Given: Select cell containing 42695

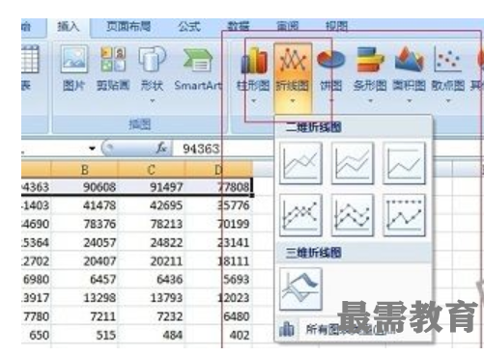Looking at the screenshot, I should pos(152,205).
